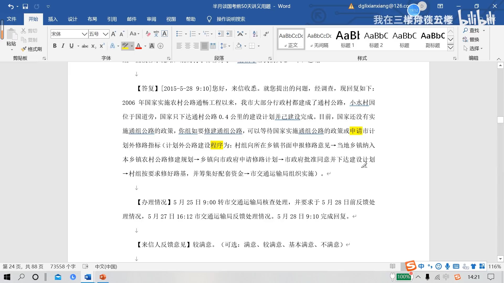This screenshot has height=283, width=504.
Task: Open the borders dropdown arrow
Action: [259, 46]
